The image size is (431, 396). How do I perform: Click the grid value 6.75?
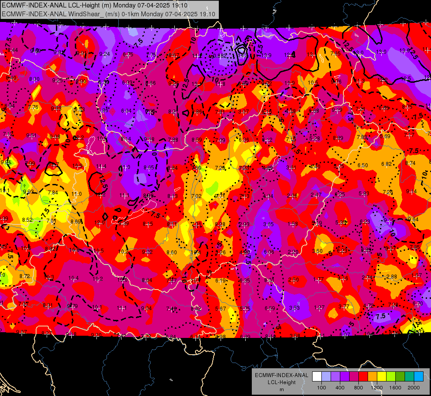128,55
